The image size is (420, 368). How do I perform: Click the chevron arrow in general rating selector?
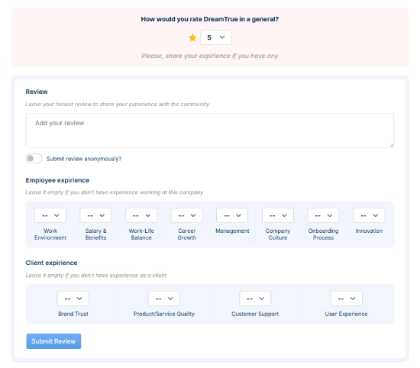[x=222, y=37]
